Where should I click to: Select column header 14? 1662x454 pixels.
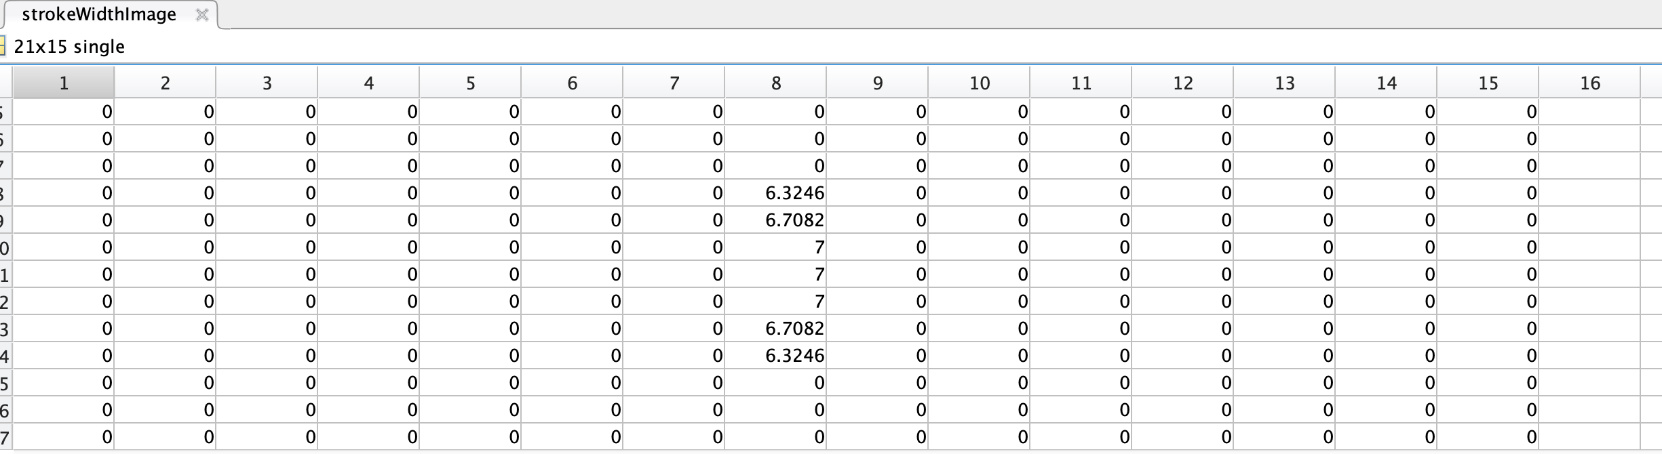1387,83
